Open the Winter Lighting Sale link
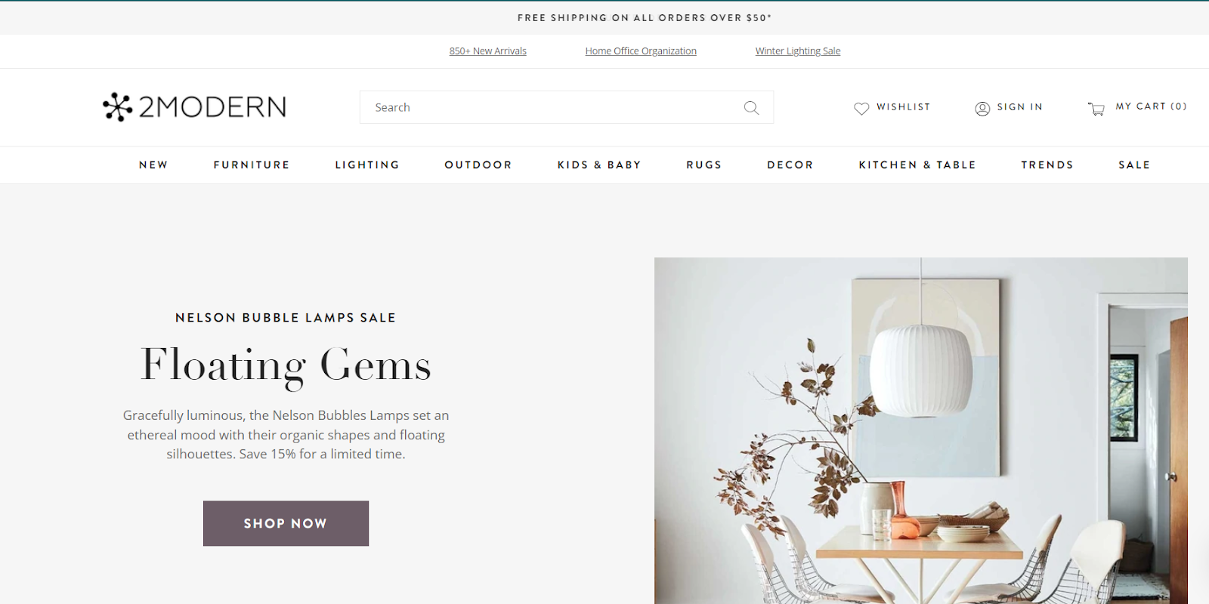The width and height of the screenshot is (1209, 604). tap(798, 51)
